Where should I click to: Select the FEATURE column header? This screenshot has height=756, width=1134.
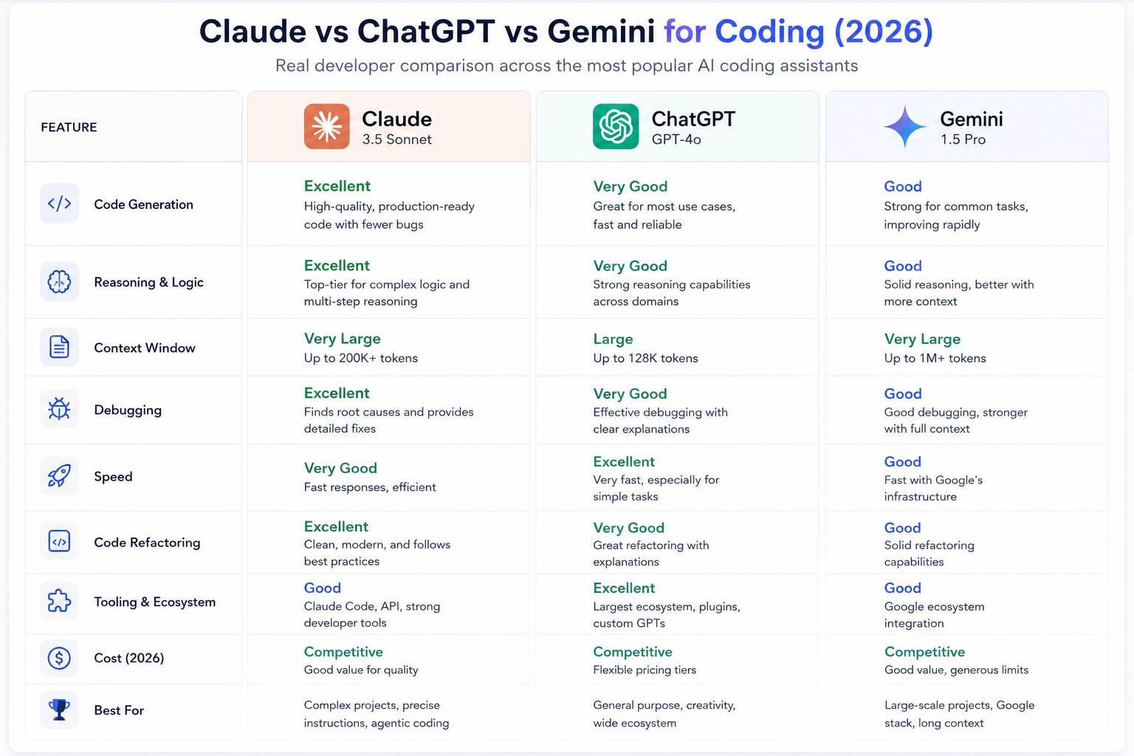[x=69, y=127]
